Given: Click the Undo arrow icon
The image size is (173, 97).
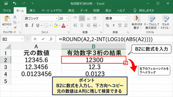Looking at the screenshot, I should point(15,4).
